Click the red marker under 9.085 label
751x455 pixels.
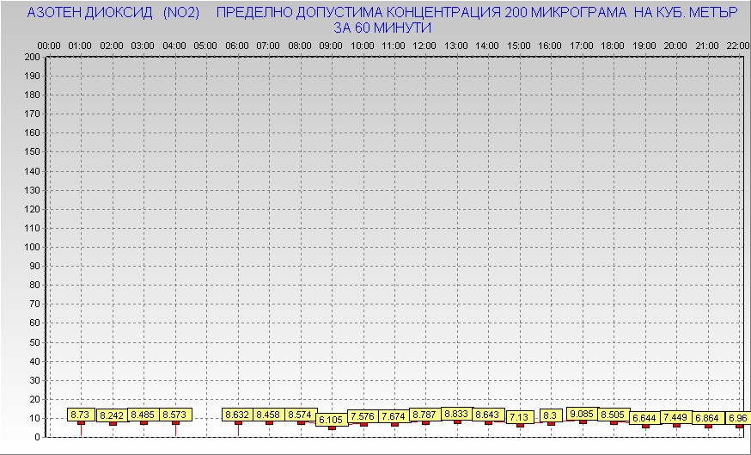click(583, 422)
